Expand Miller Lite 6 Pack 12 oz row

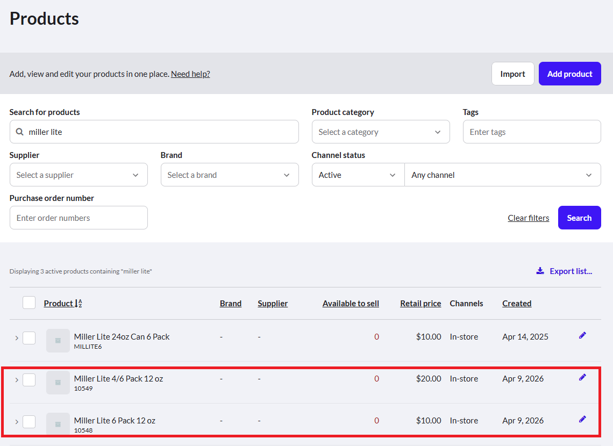point(17,422)
